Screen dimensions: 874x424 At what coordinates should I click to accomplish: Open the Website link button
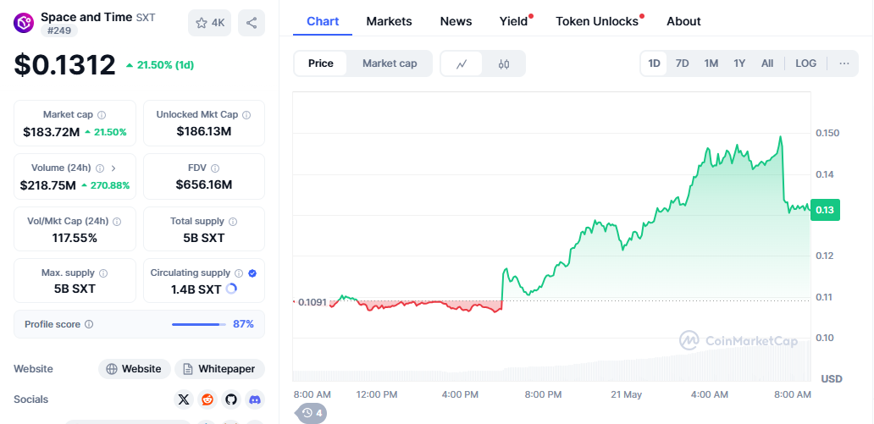click(135, 369)
